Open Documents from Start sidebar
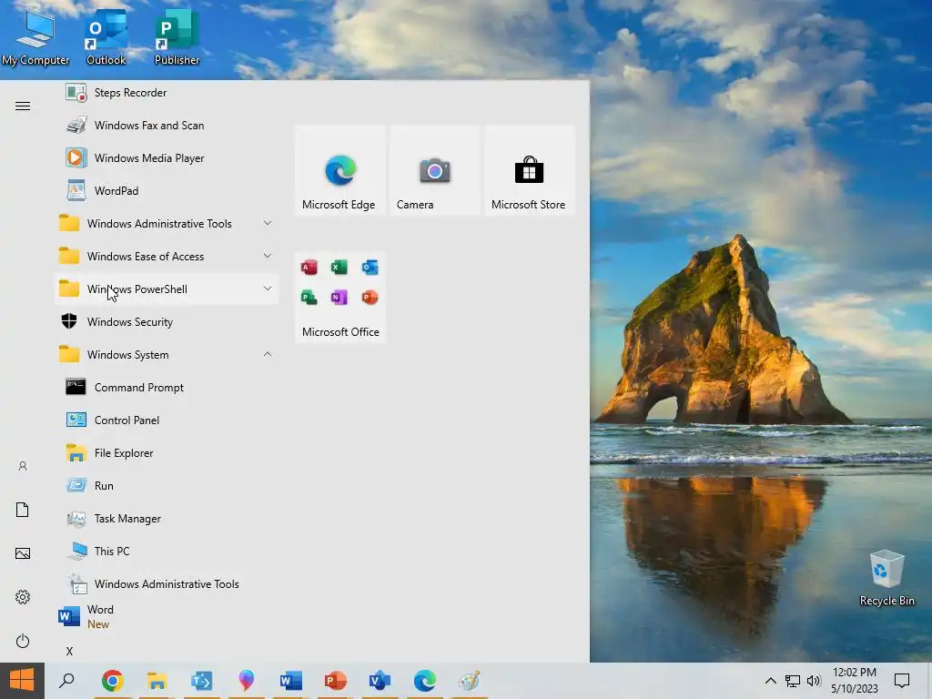Viewport: 932px width, 699px height. point(23,510)
